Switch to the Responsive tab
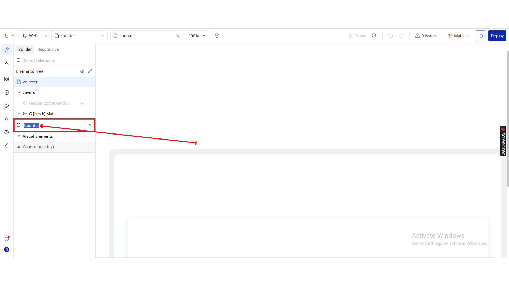 tap(48, 49)
